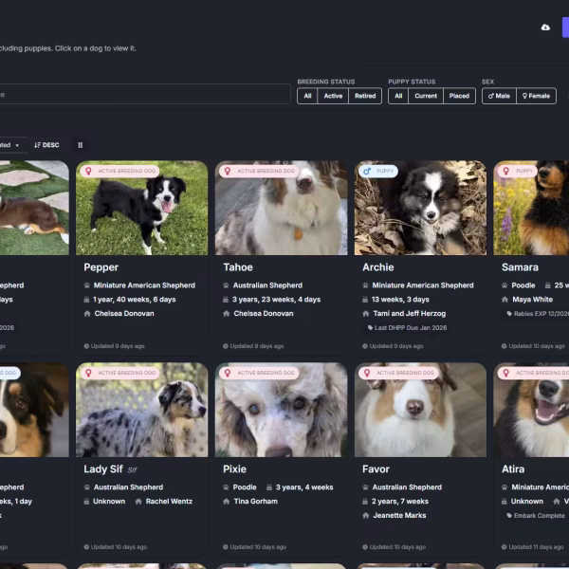Click cake icon beside Pixie's 3 years, 4 weeks
Viewport: 569px width, 569px height.
(269, 487)
